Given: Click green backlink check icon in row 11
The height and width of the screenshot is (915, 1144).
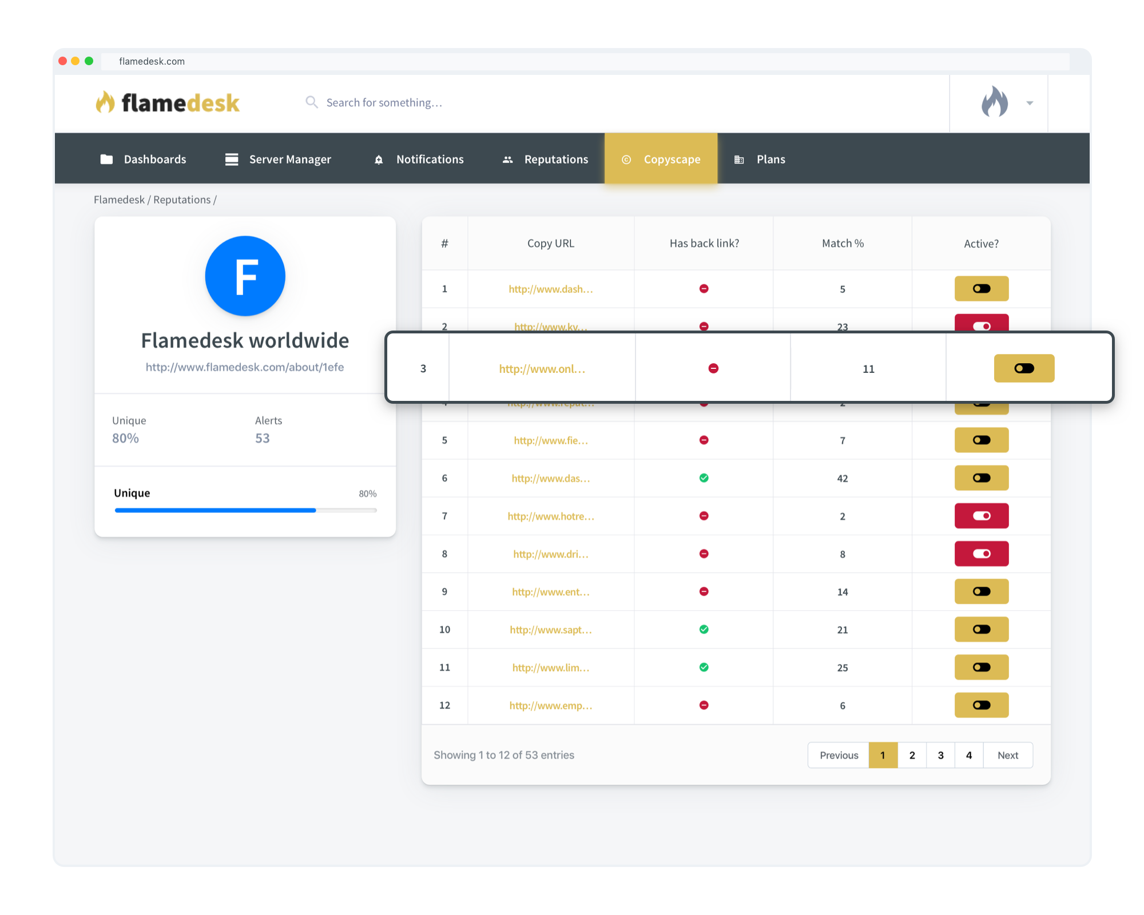Looking at the screenshot, I should click(704, 667).
